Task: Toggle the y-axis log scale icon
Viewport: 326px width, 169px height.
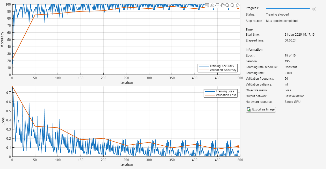Action: (207, 5)
